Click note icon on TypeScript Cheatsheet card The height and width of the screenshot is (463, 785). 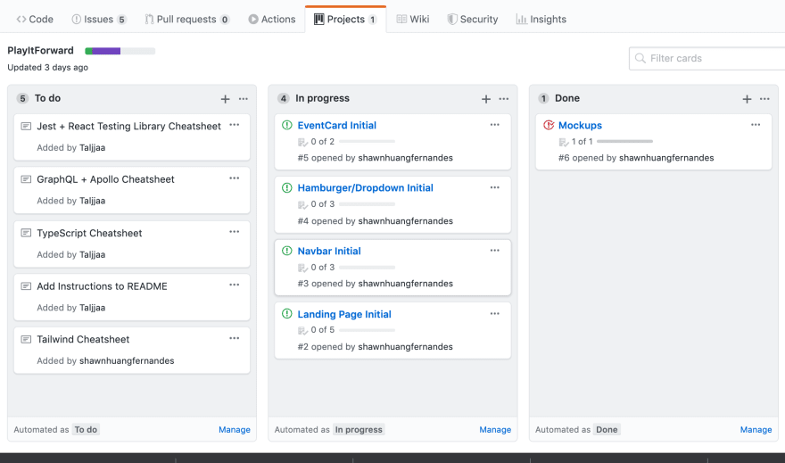26,233
